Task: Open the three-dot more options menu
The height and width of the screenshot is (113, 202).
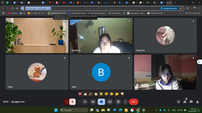Action: coord(125,102)
